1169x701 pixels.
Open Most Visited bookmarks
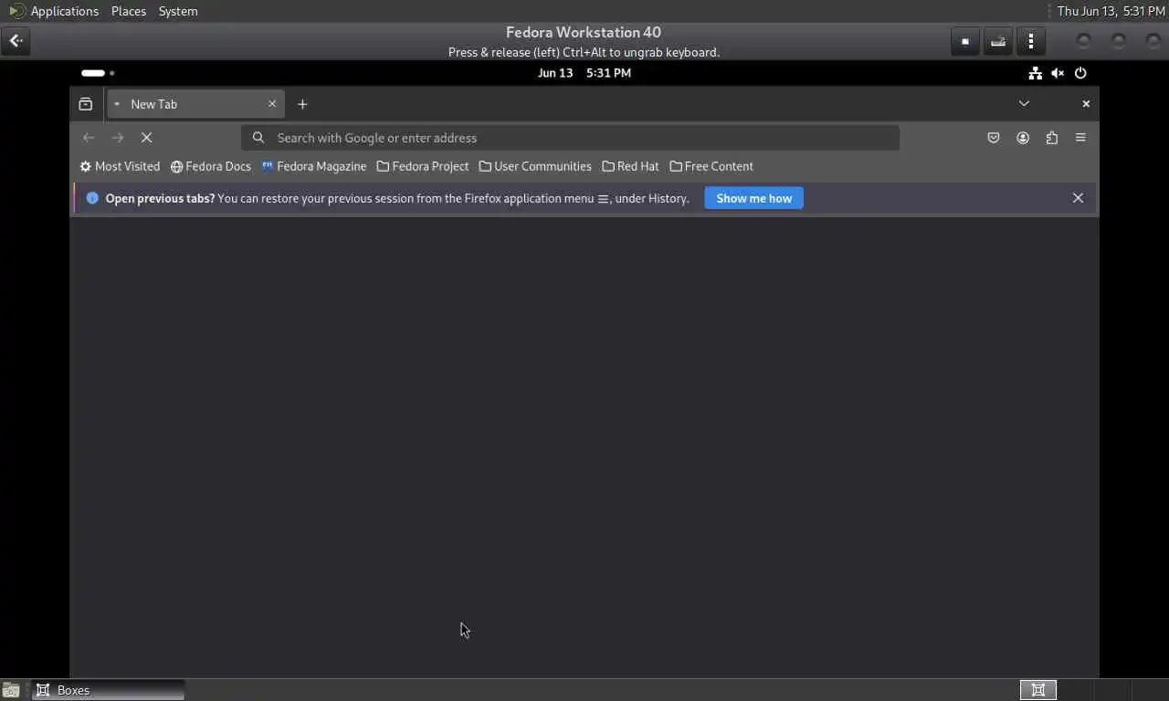pos(120,166)
